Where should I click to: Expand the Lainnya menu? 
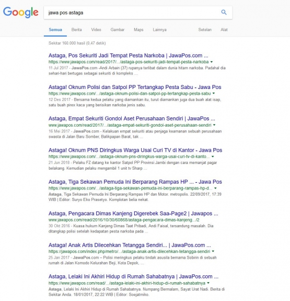[x=159, y=30]
